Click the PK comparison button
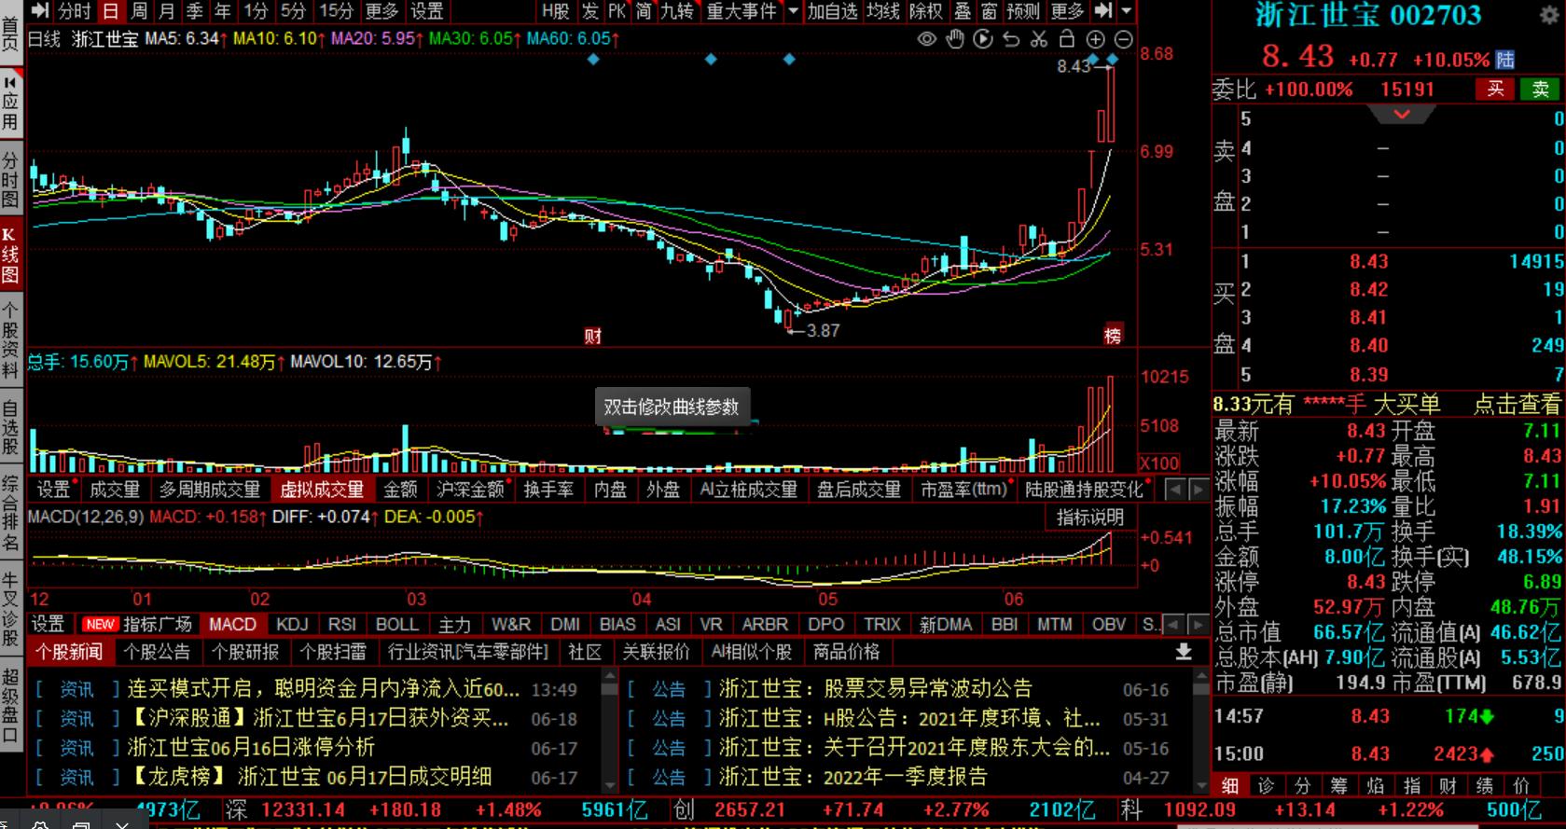The image size is (1566, 829). click(617, 11)
